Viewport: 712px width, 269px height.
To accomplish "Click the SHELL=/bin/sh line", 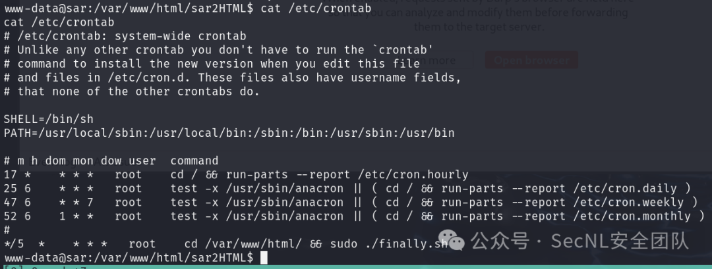I will click(49, 119).
